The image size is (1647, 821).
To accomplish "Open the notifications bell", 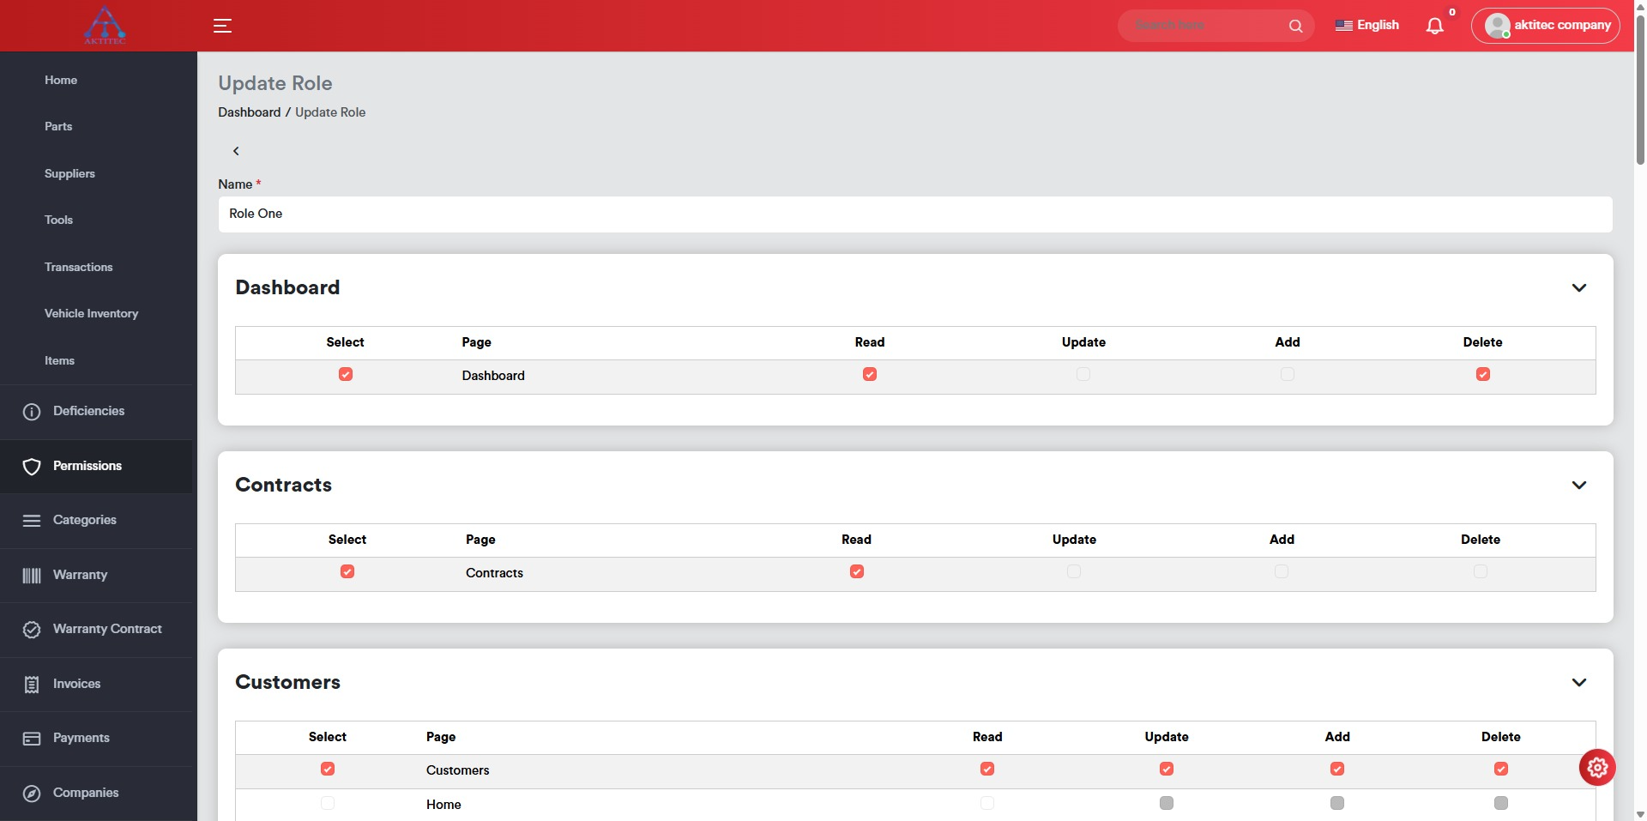I will coord(1434,26).
